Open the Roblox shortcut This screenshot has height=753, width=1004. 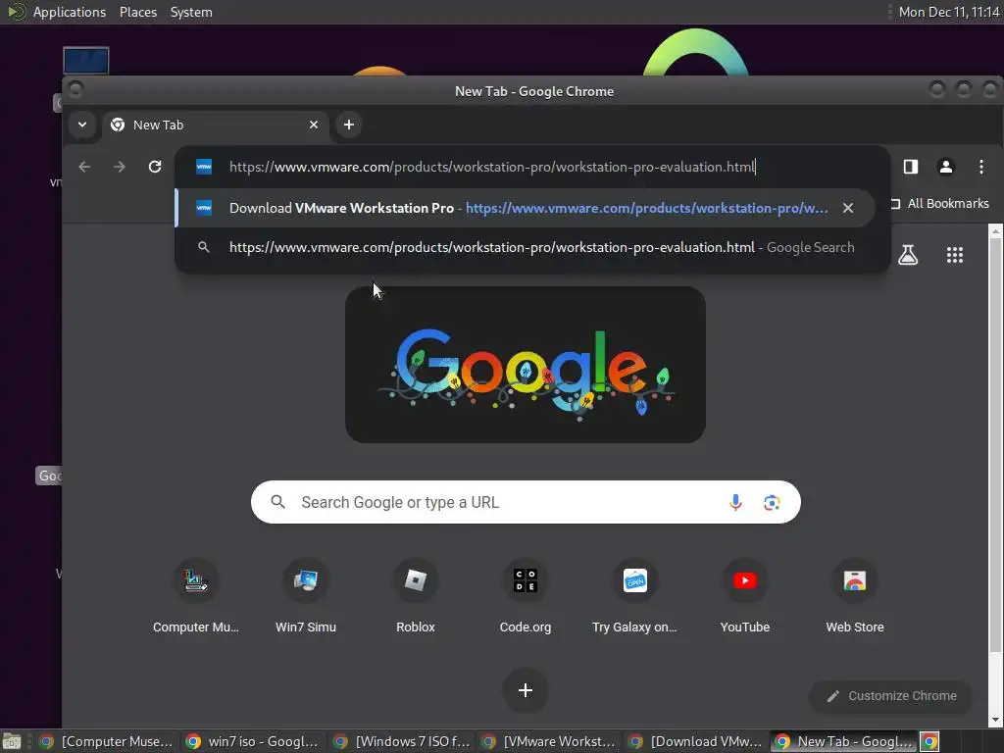coord(416,597)
